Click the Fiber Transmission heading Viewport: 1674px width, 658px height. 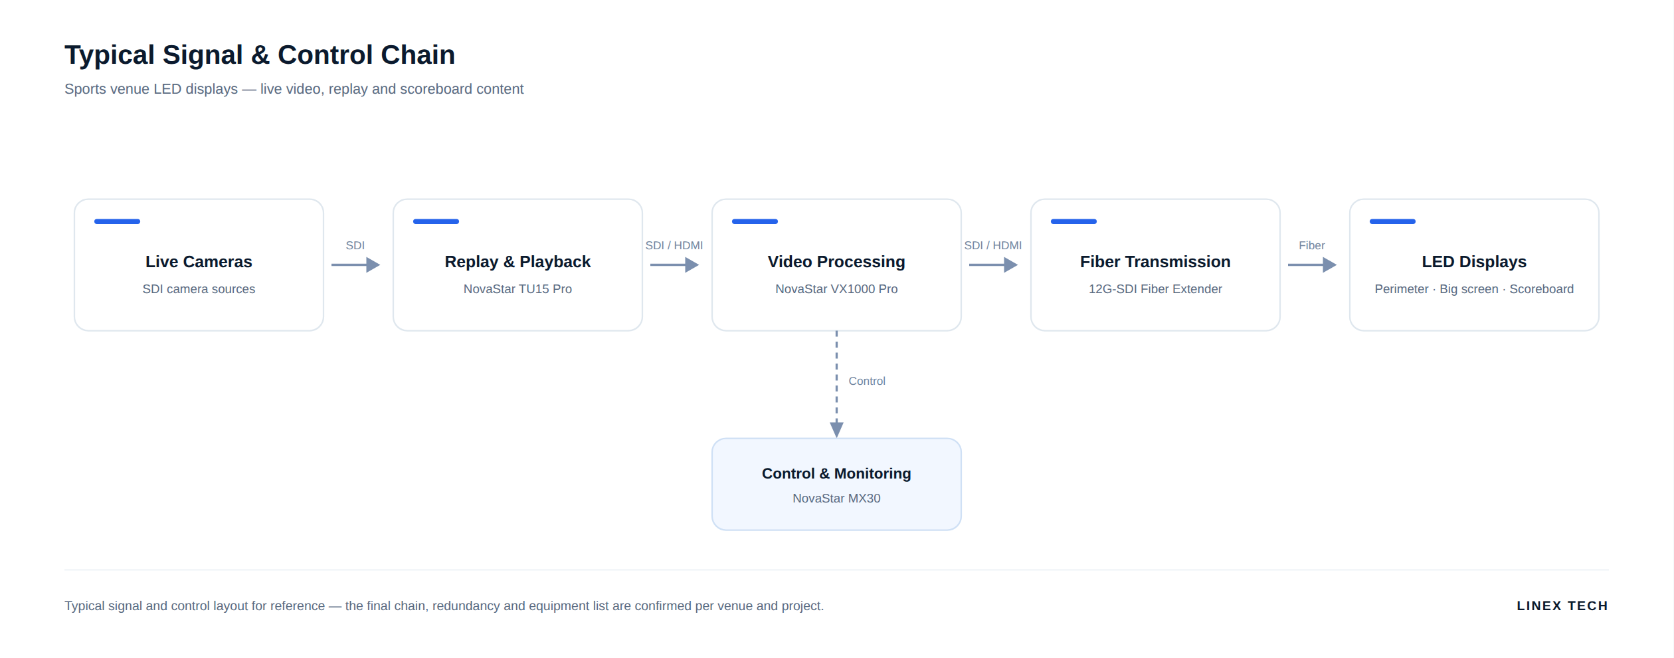pyautogui.click(x=1155, y=262)
